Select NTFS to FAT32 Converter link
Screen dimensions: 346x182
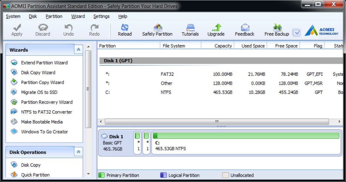pyautogui.click(x=47, y=112)
